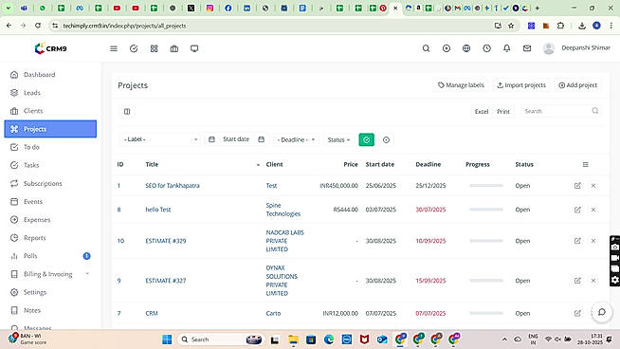
Task: Open the table options menu icon in header row
Action: click(585, 164)
